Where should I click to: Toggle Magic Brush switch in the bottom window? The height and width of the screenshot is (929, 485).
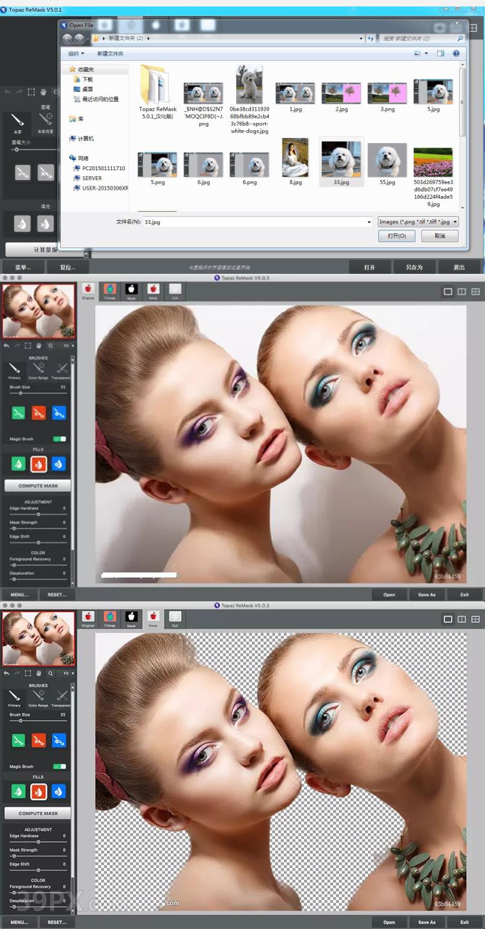[x=59, y=767]
